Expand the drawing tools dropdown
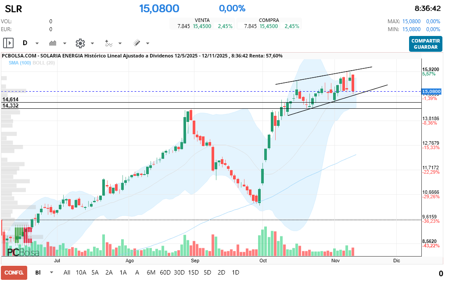The image size is (449, 282). point(148,43)
